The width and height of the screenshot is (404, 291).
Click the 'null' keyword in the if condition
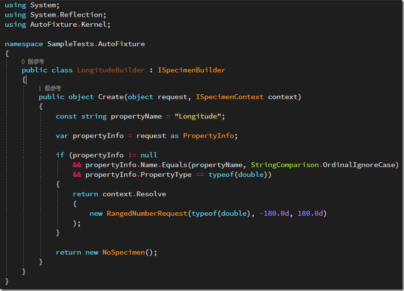pos(149,155)
